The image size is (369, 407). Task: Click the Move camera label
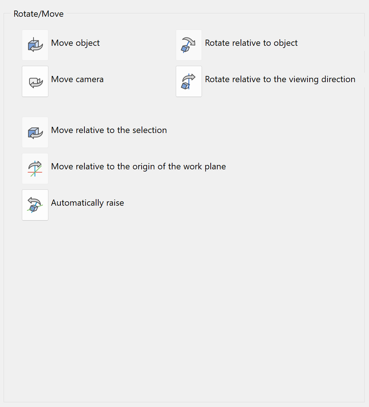77,79
